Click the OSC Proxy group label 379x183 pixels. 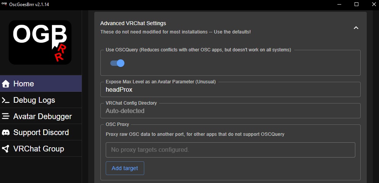[118, 124]
